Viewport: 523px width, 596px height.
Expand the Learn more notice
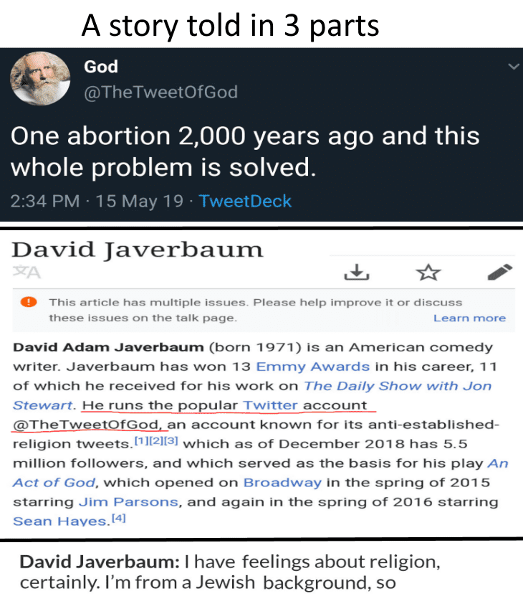click(469, 318)
